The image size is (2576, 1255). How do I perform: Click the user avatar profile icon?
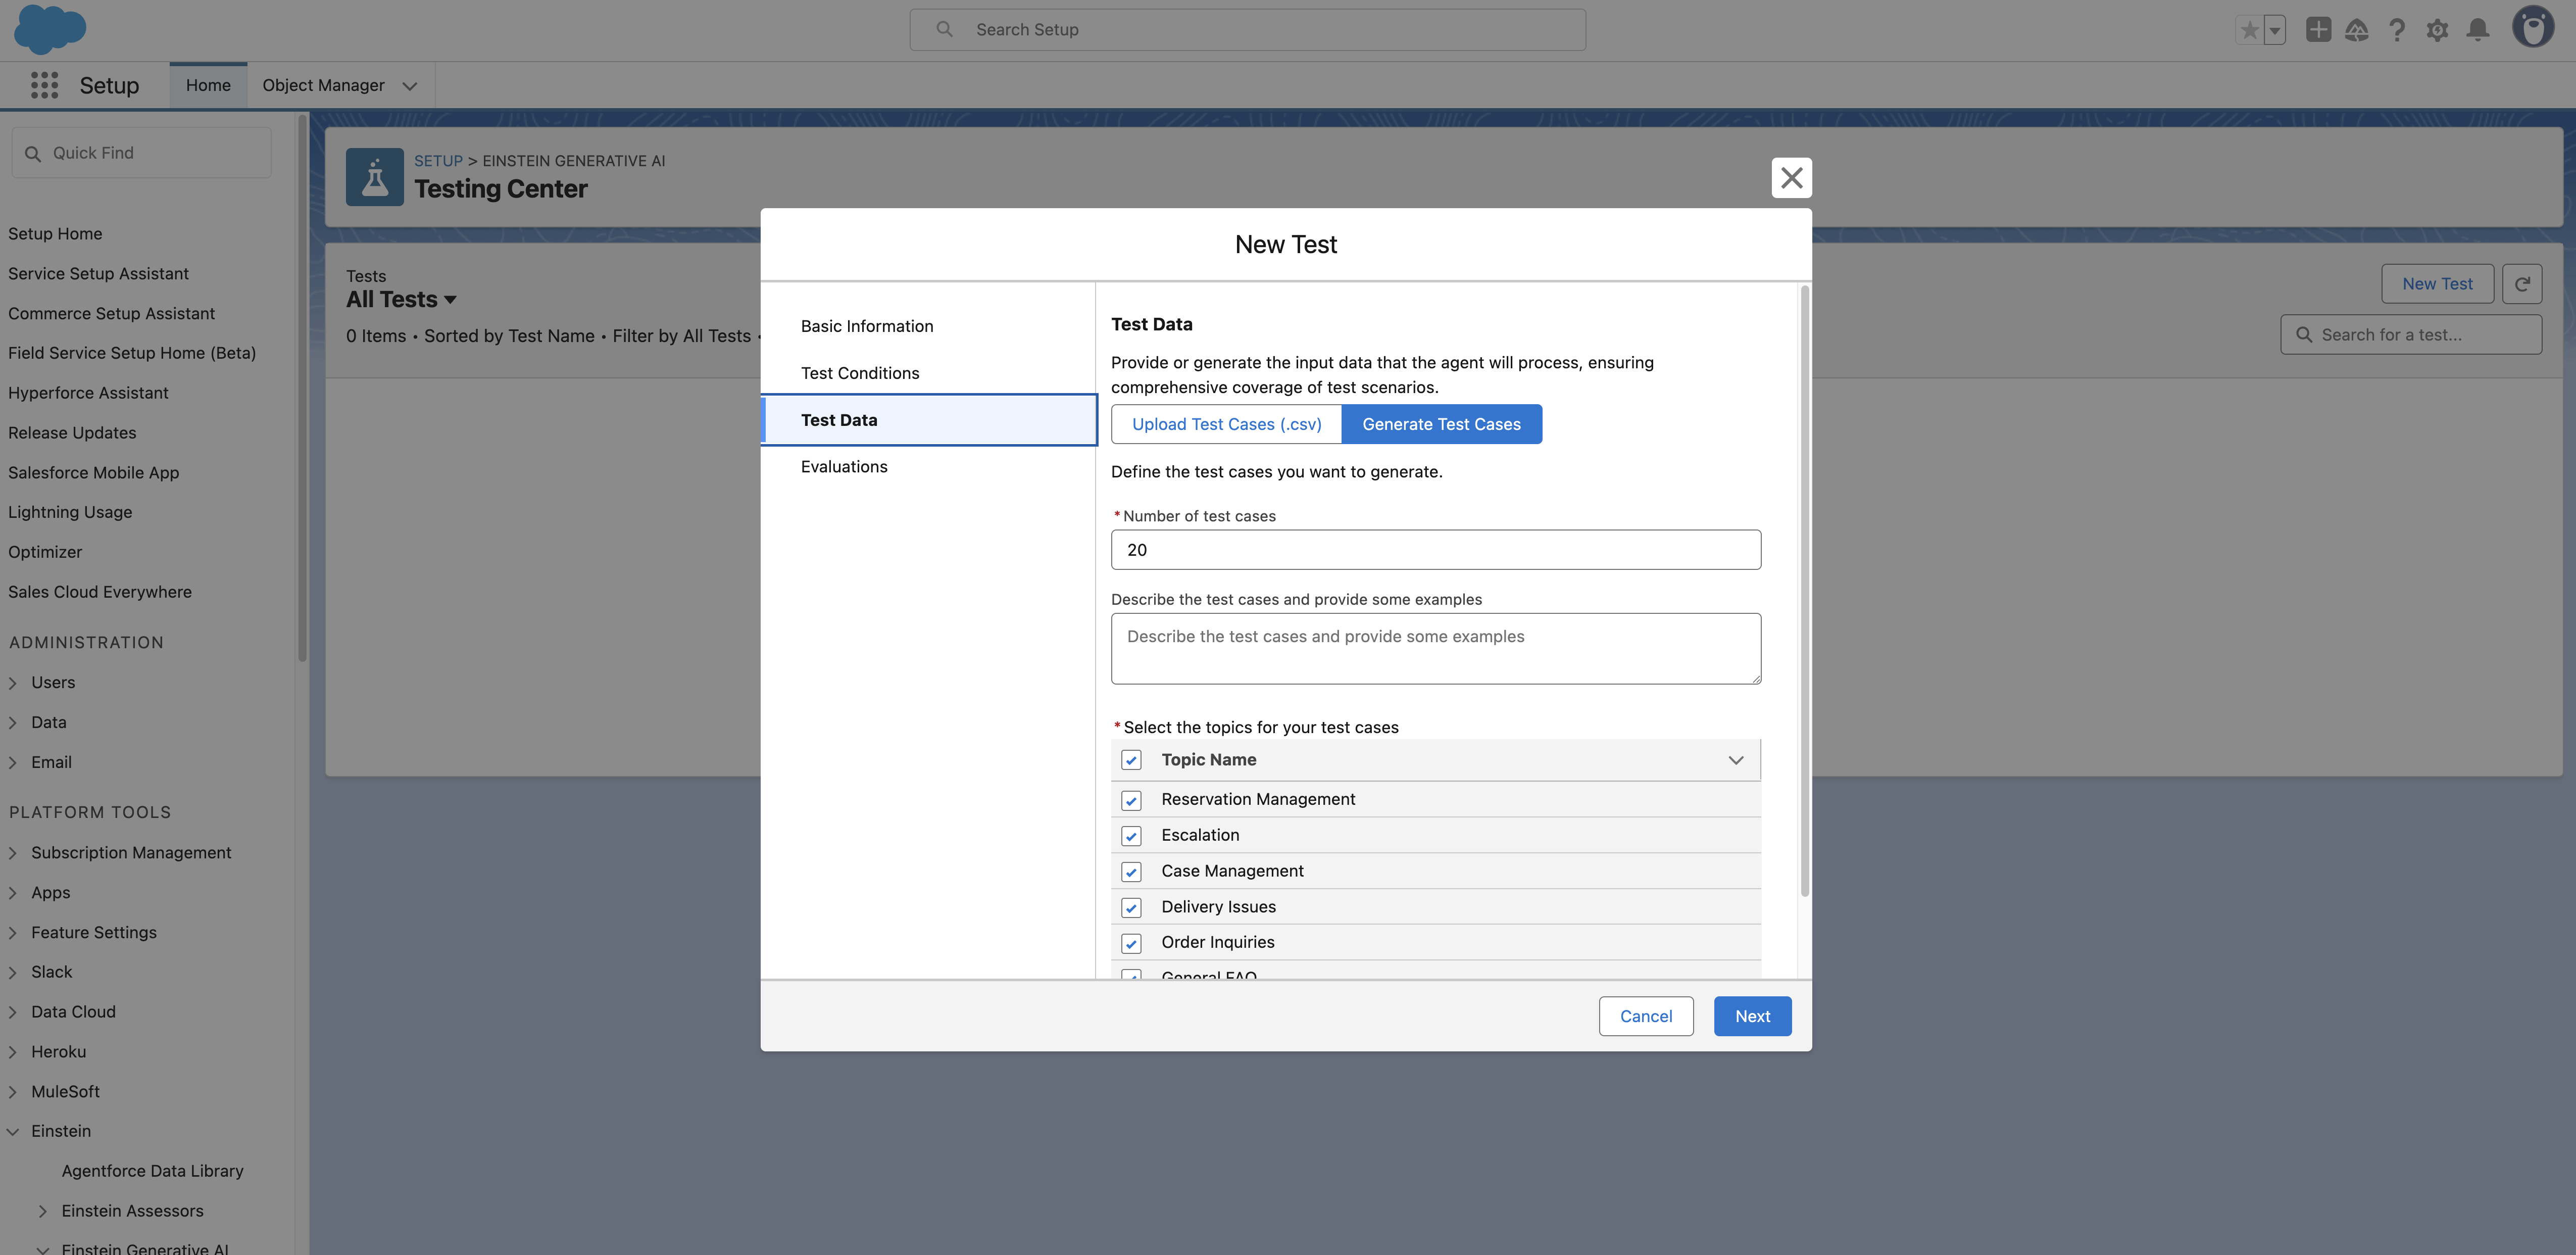click(2533, 28)
